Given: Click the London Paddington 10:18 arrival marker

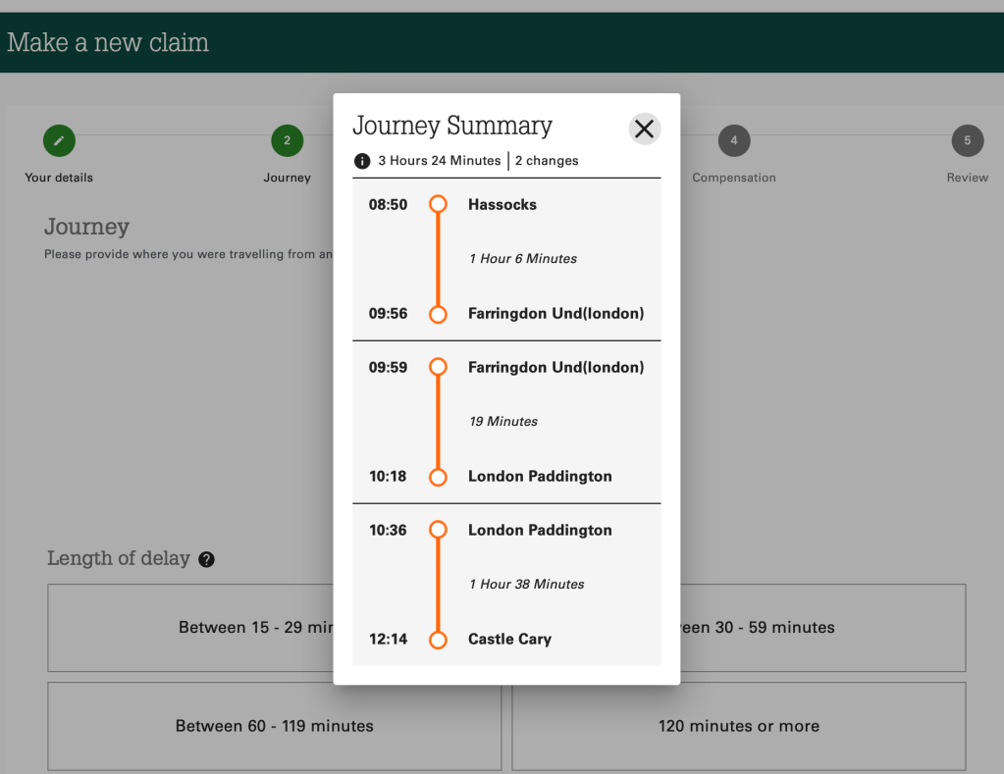Looking at the screenshot, I should 439,477.
